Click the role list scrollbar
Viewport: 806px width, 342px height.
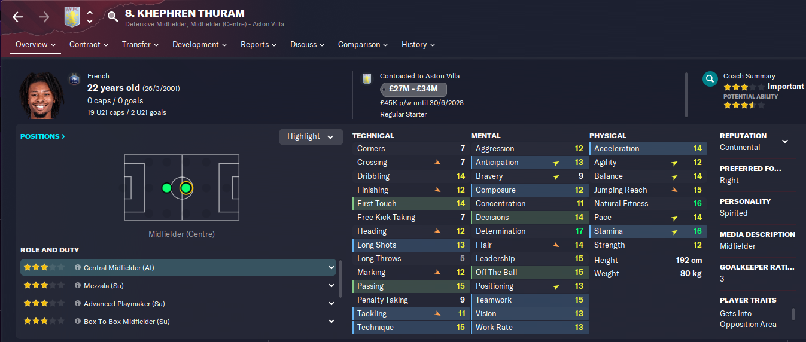(x=341, y=278)
